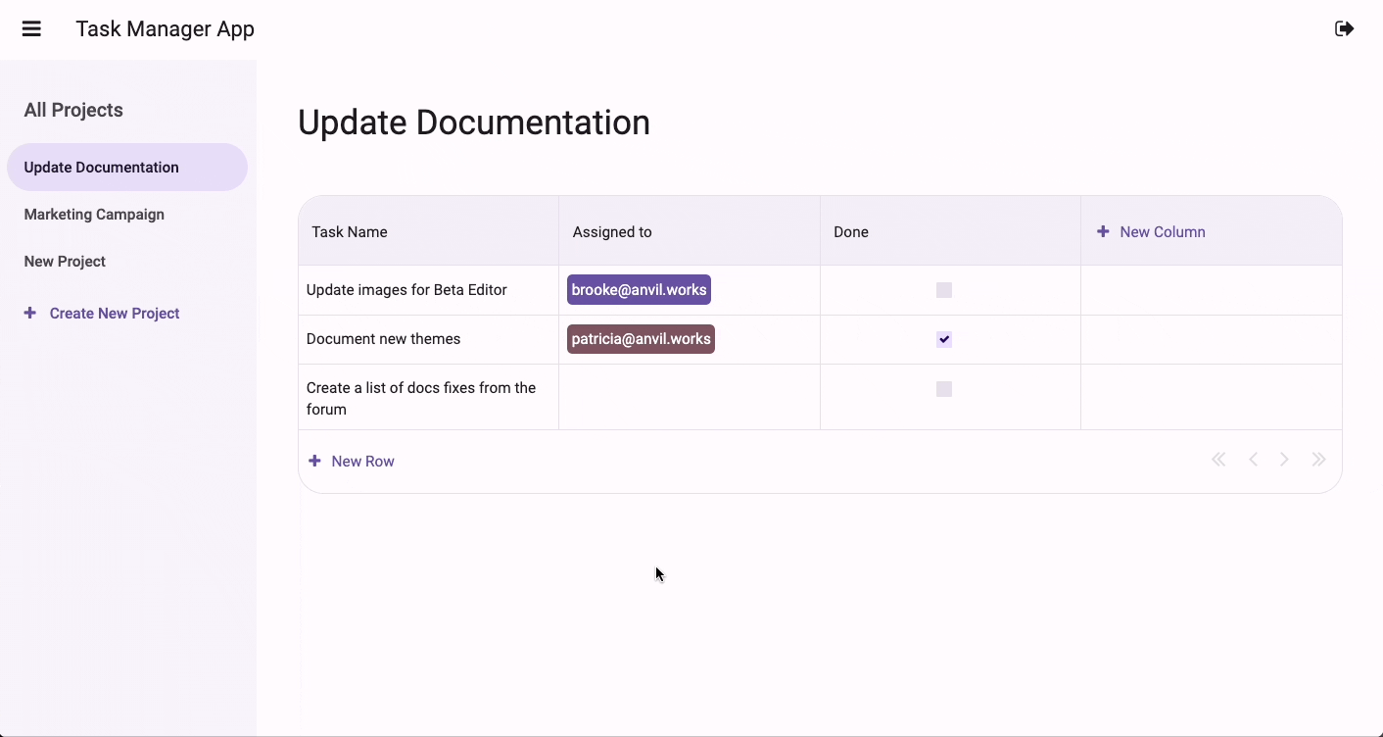This screenshot has height=737, width=1383.
Task: Check Done for the docs fixes task
Action: 943,389
